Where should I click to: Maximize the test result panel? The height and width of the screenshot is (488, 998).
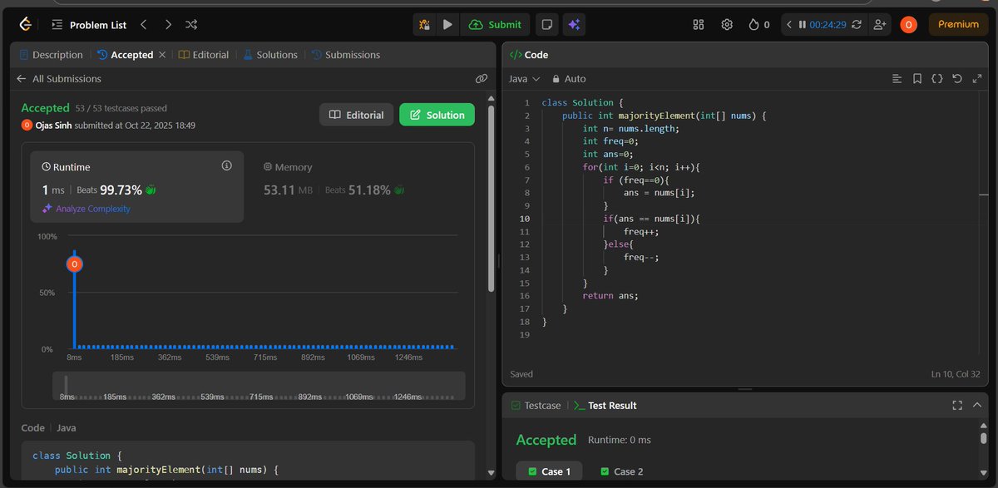(x=956, y=406)
